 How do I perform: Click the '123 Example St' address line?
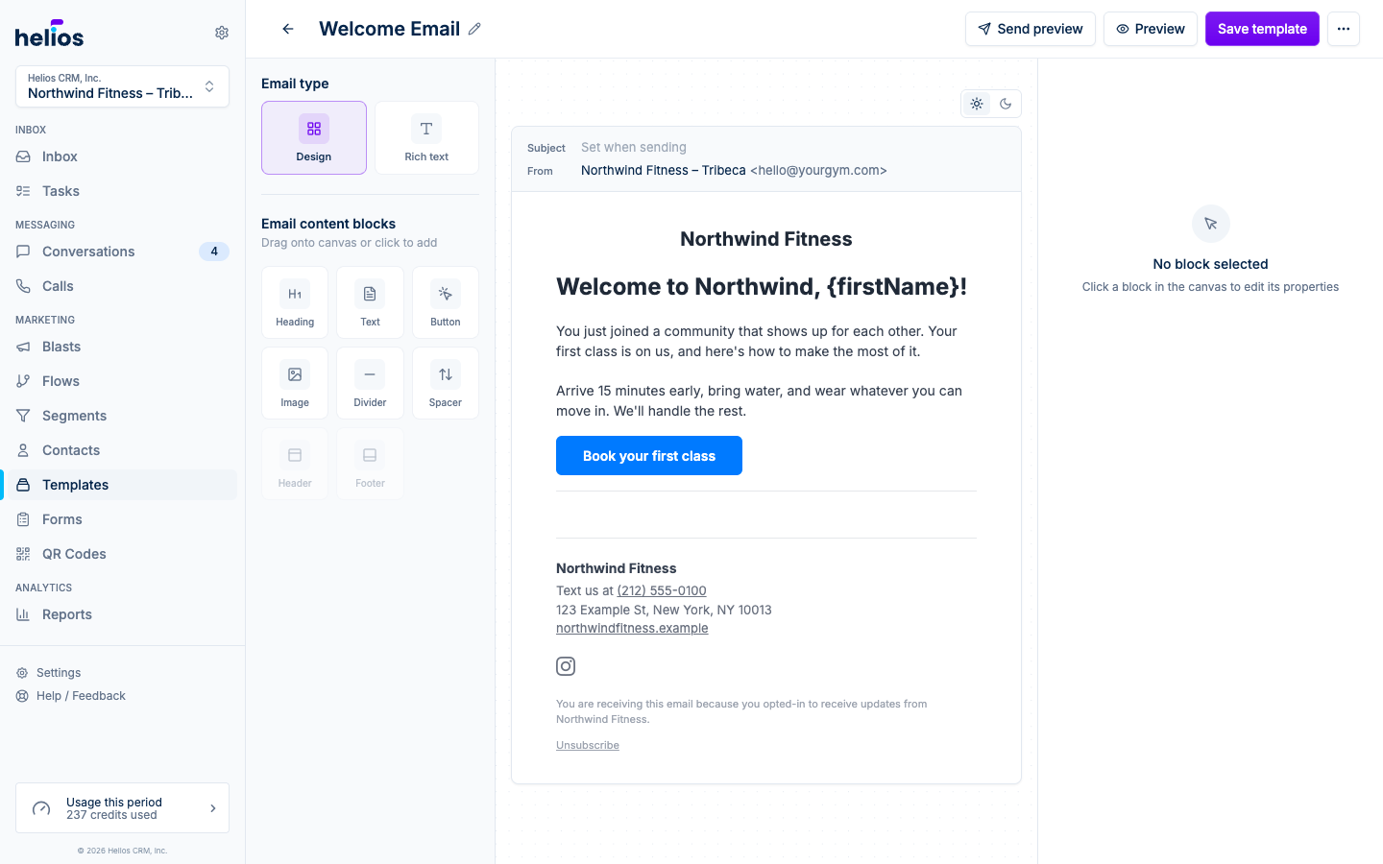664,610
